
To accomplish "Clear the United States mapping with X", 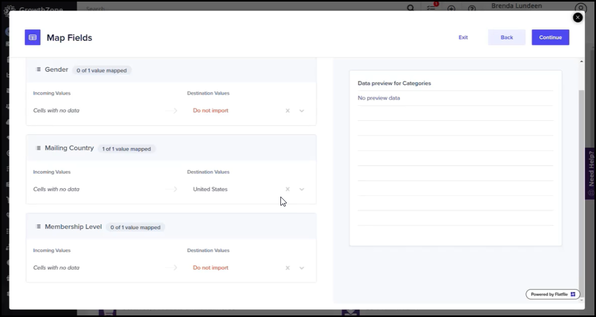I will click(287, 189).
